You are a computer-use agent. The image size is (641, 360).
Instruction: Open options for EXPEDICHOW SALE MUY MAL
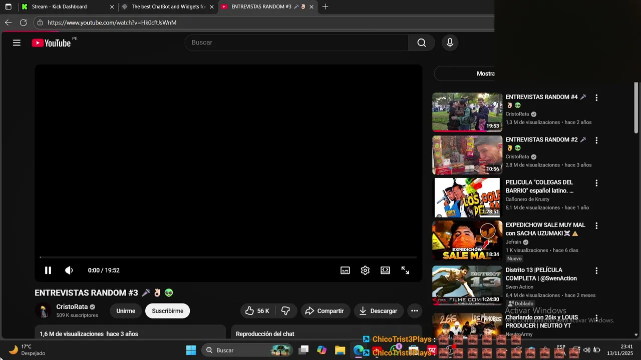(596, 225)
